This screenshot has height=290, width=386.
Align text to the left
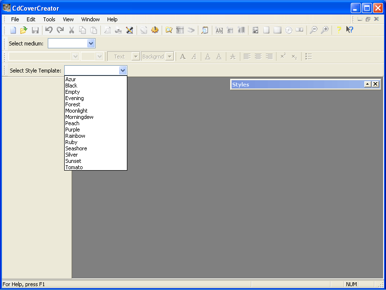pyautogui.click(x=247, y=57)
